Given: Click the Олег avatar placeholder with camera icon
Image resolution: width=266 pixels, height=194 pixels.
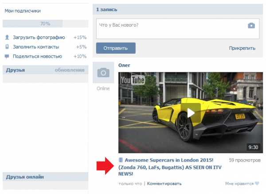Looking at the screenshot, I should point(103,72).
